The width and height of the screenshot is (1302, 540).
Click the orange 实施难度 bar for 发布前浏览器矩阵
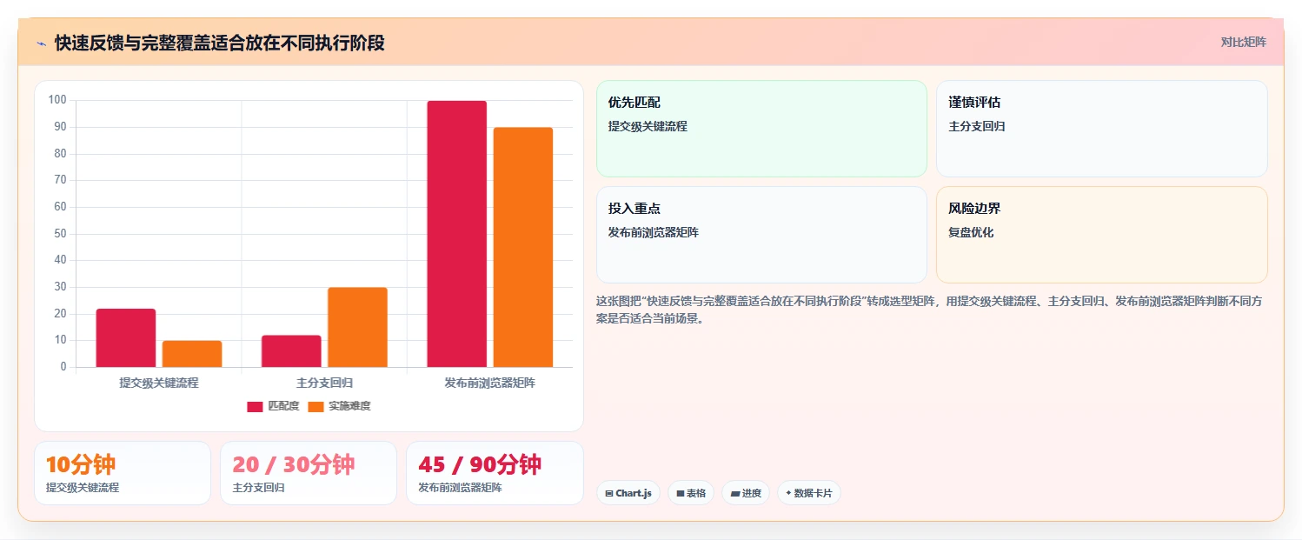[523, 247]
